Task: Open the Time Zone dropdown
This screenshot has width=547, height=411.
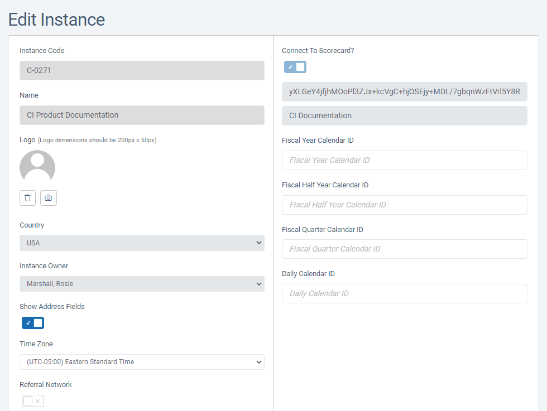Action: [142, 362]
